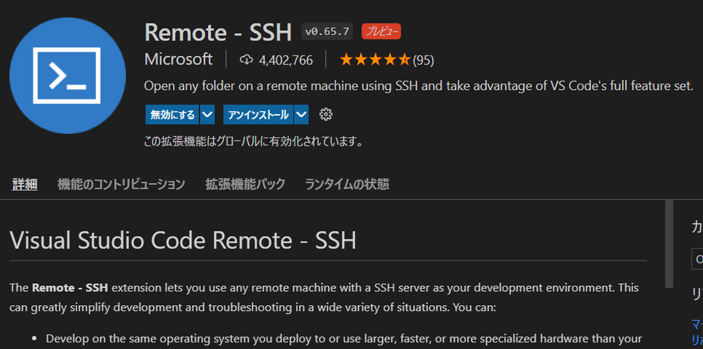Click the Remote - SSH title

[x=218, y=32]
